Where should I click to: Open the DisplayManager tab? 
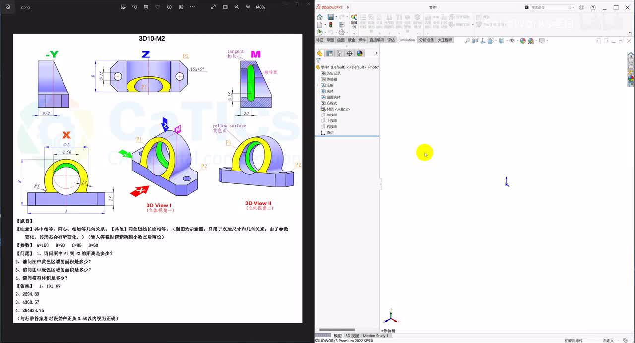(360, 53)
